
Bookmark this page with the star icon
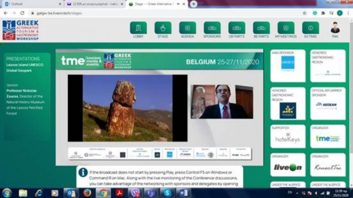(304, 13)
